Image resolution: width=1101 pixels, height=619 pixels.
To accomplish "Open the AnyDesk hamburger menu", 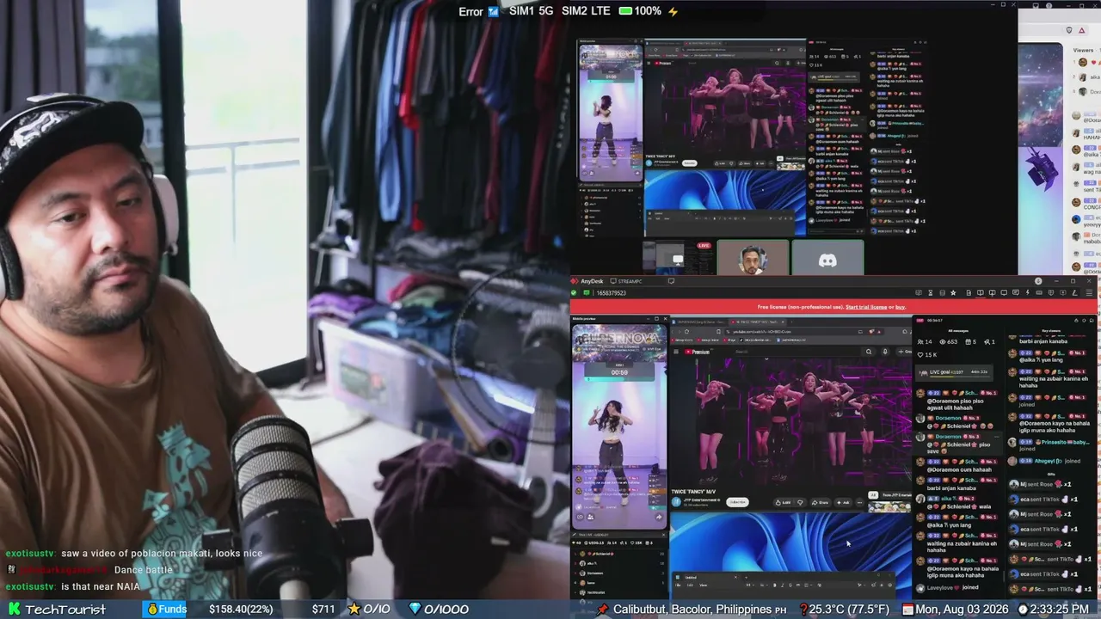I will pos(1091,293).
